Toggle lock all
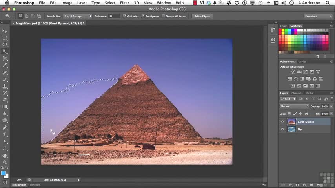Screen dimensions: 335x188 coord(306,114)
